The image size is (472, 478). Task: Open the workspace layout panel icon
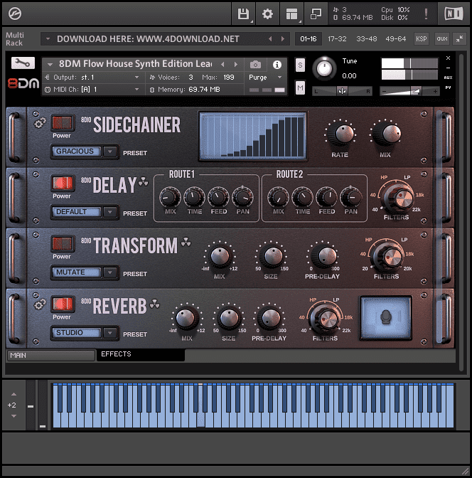point(291,14)
